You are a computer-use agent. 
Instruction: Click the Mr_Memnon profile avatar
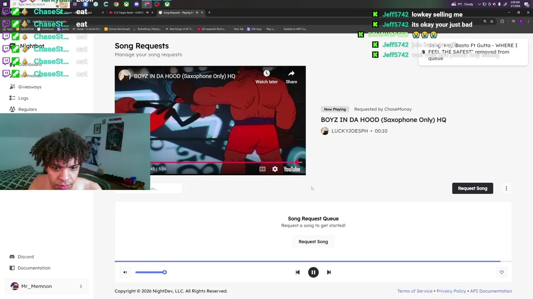[x=15, y=286]
